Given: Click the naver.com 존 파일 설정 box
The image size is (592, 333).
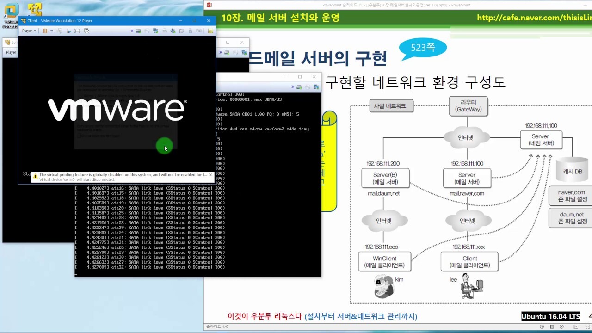Looking at the screenshot, I should click(x=572, y=196).
